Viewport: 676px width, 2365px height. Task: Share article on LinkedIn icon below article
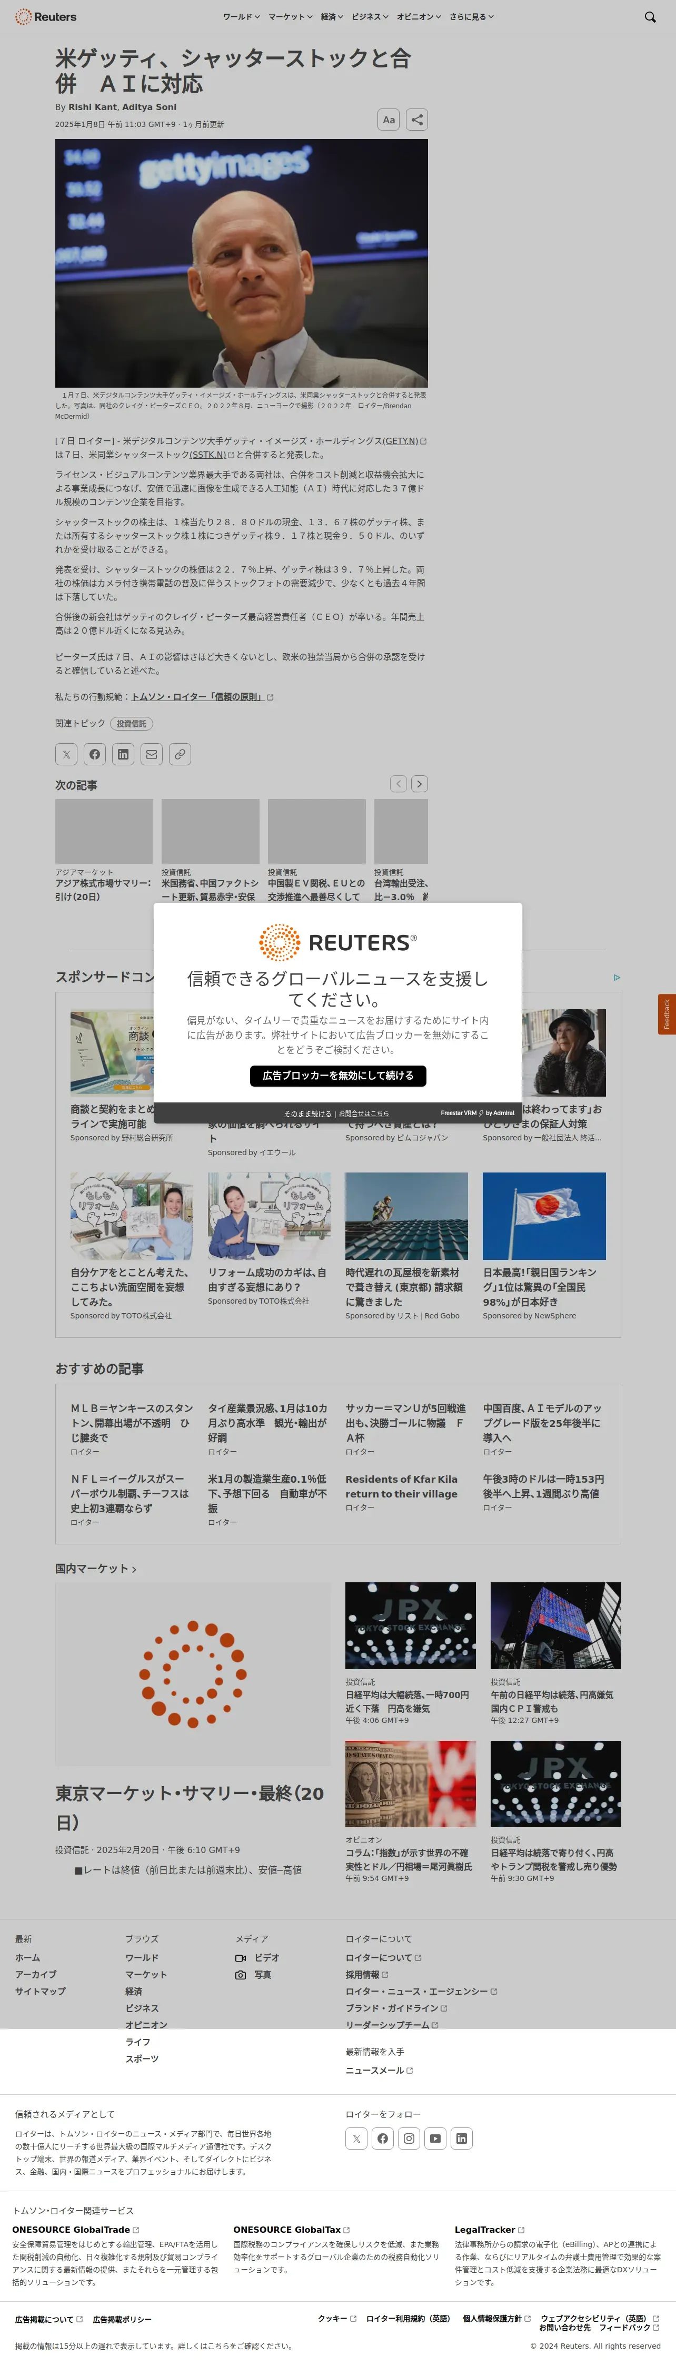pyautogui.click(x=123, y=755)
